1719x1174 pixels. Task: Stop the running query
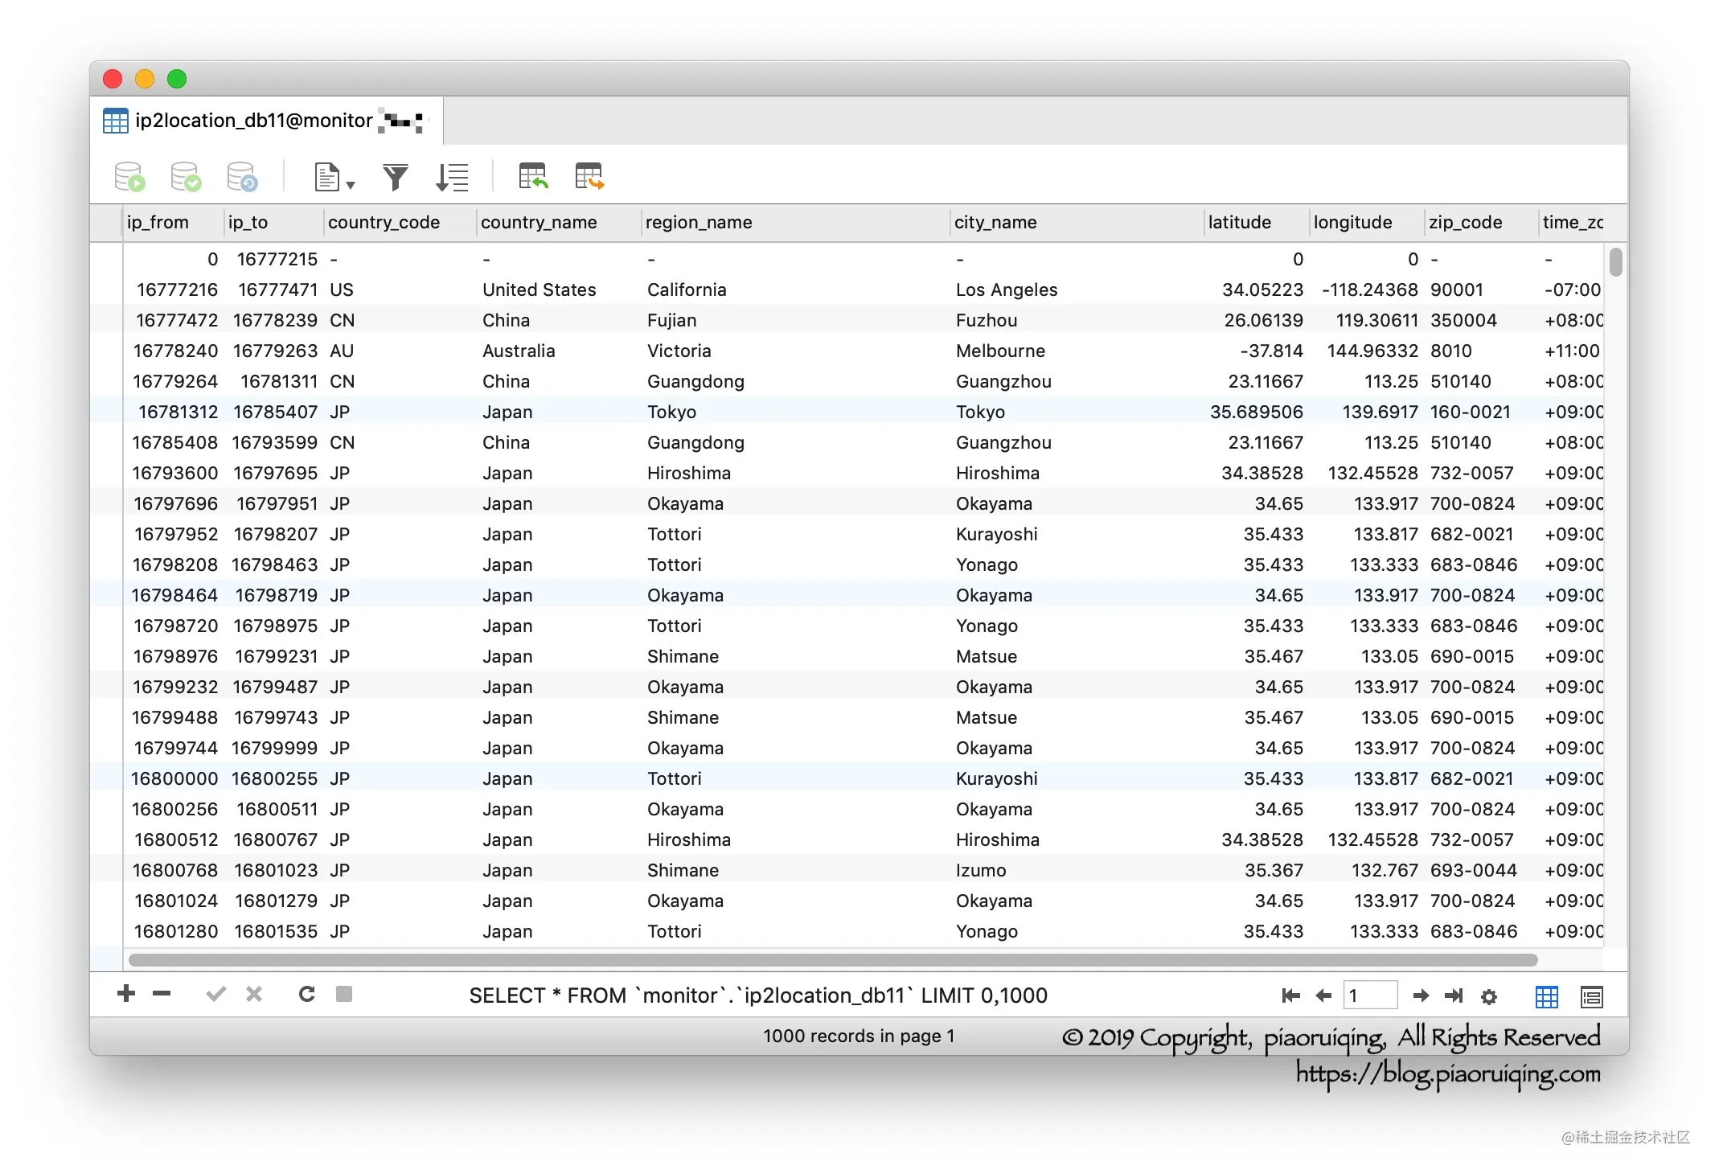[344, 994]
